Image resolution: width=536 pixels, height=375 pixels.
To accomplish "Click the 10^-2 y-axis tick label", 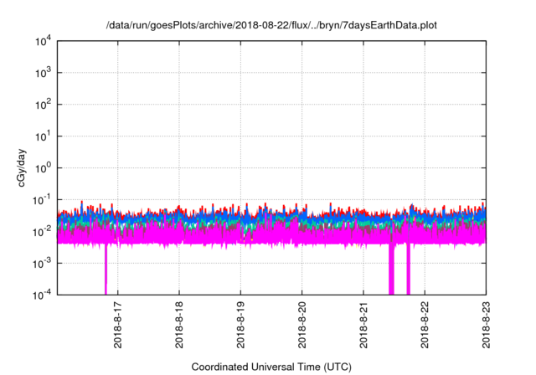I will click(42, 231).
